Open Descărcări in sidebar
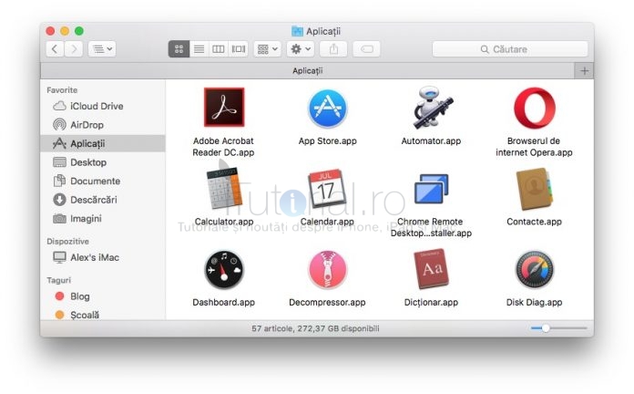 click(103, 200)
